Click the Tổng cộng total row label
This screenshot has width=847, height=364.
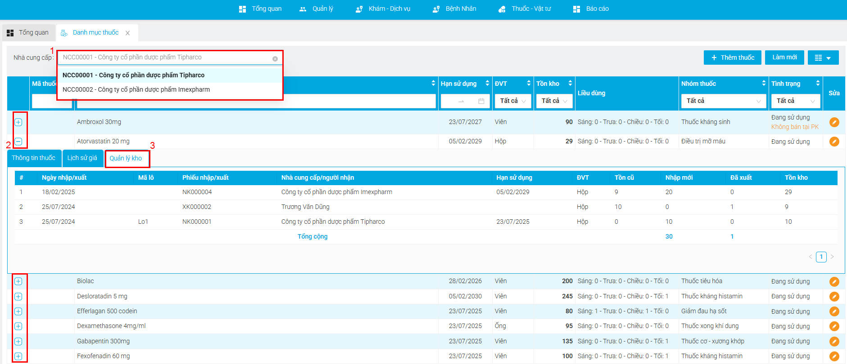313,237
